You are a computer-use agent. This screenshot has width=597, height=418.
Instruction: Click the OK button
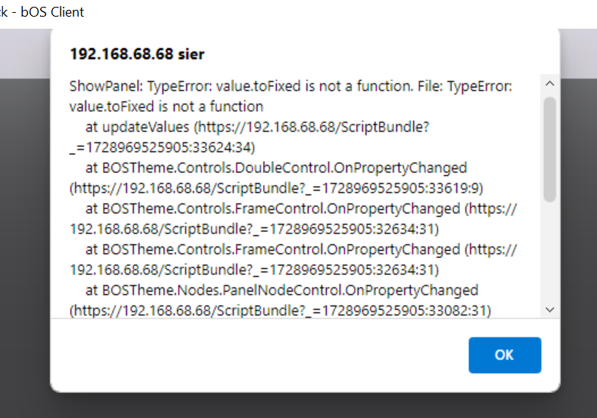[505, 355]
